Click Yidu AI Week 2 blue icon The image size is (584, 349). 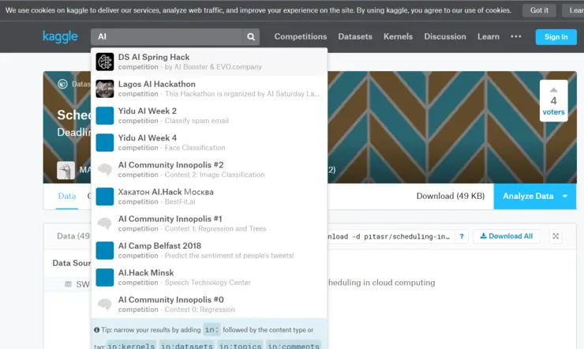(105, 116)
